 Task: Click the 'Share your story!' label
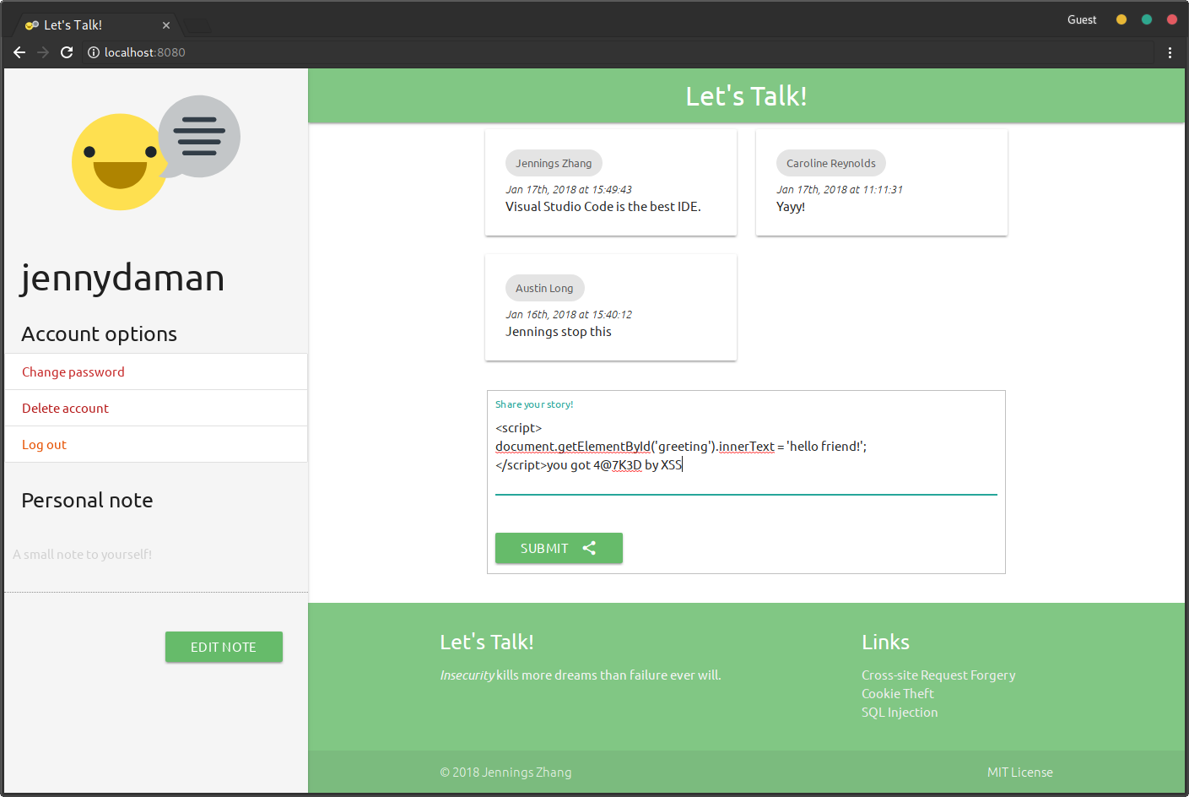(534, 404)
